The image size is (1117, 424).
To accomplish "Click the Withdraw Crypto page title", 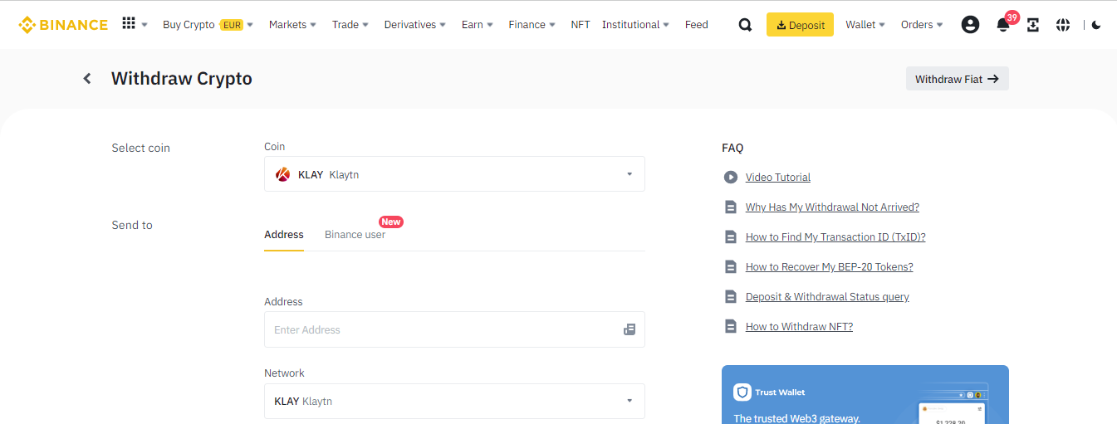I will click(x=182, y=79).
